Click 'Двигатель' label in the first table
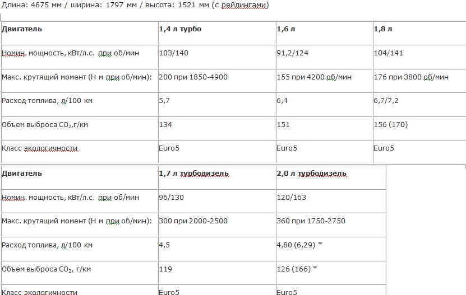The width and height of the screenshot is (466, 295). pos(22,29)
